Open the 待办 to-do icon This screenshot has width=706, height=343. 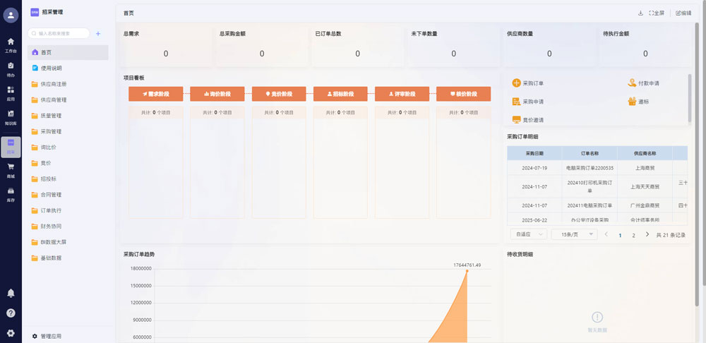click(x=11, y=68)
